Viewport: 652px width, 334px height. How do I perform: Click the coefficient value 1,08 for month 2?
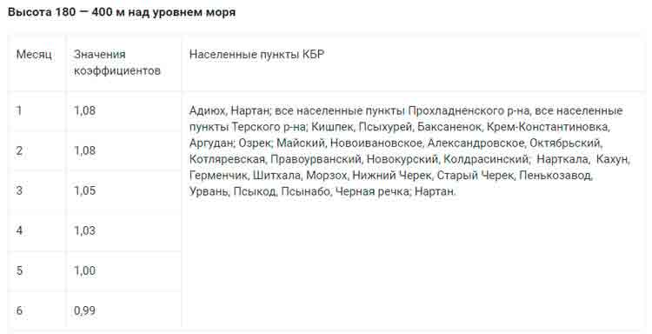(85, 150)
